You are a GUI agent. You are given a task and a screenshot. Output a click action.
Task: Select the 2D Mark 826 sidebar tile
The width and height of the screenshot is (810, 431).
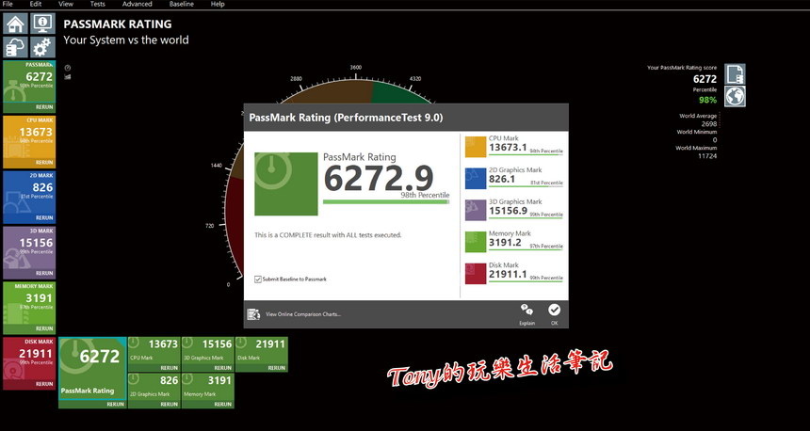coord(29,198)
